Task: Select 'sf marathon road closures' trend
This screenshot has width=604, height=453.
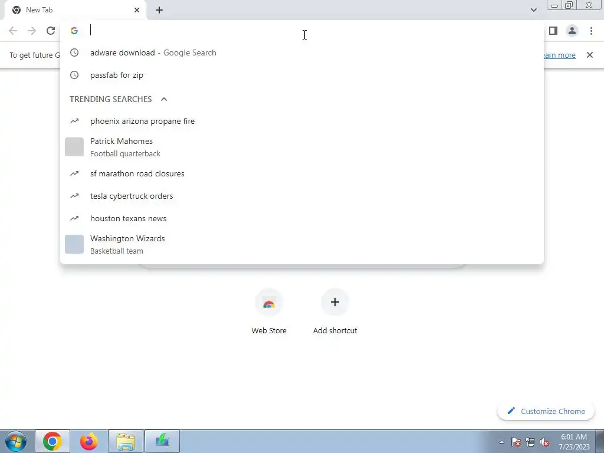Action: click(301, 174)
